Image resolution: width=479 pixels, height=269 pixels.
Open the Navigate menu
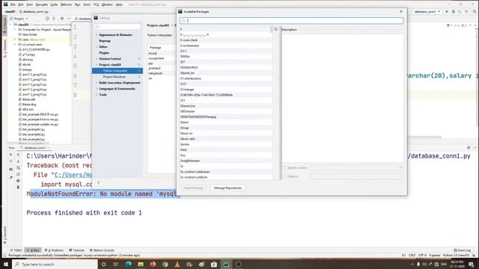pyautogui.click(x=42, y=4)
